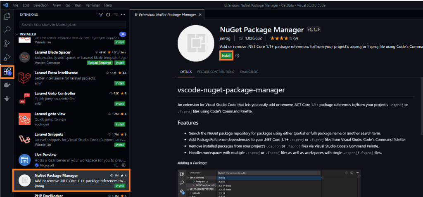Open NuGet Package Manager settings gear
Screen dimensions: 423x197
(237, 56)
